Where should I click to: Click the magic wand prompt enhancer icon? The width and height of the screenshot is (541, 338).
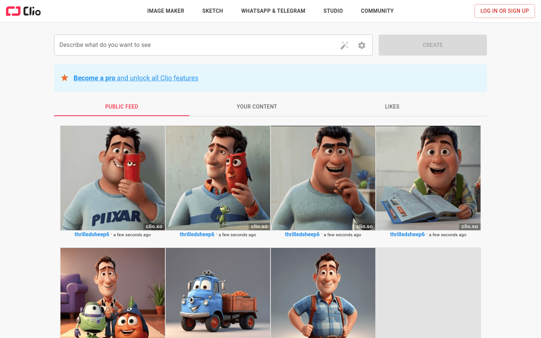tap(345, 45)
